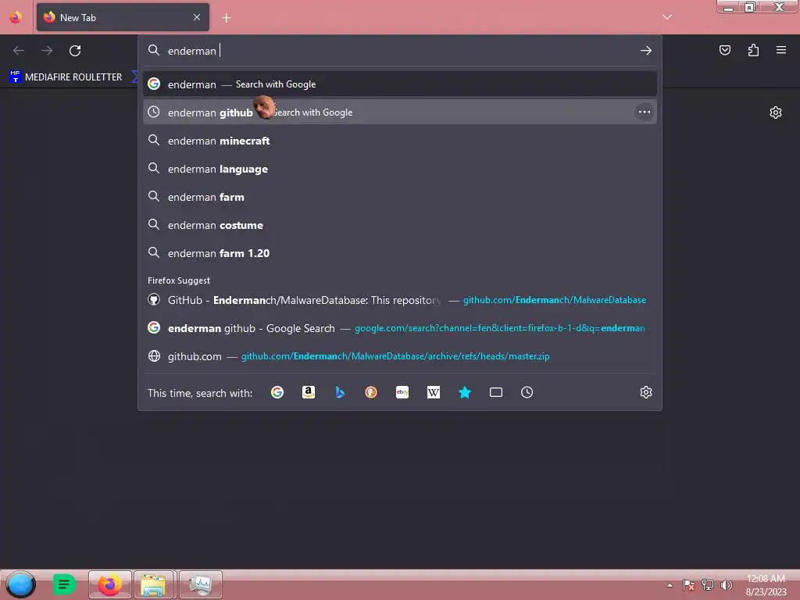Screen dimensions: 800x600
Task: Click the Firefox View icon left of tabs
Action: (16, 17)
